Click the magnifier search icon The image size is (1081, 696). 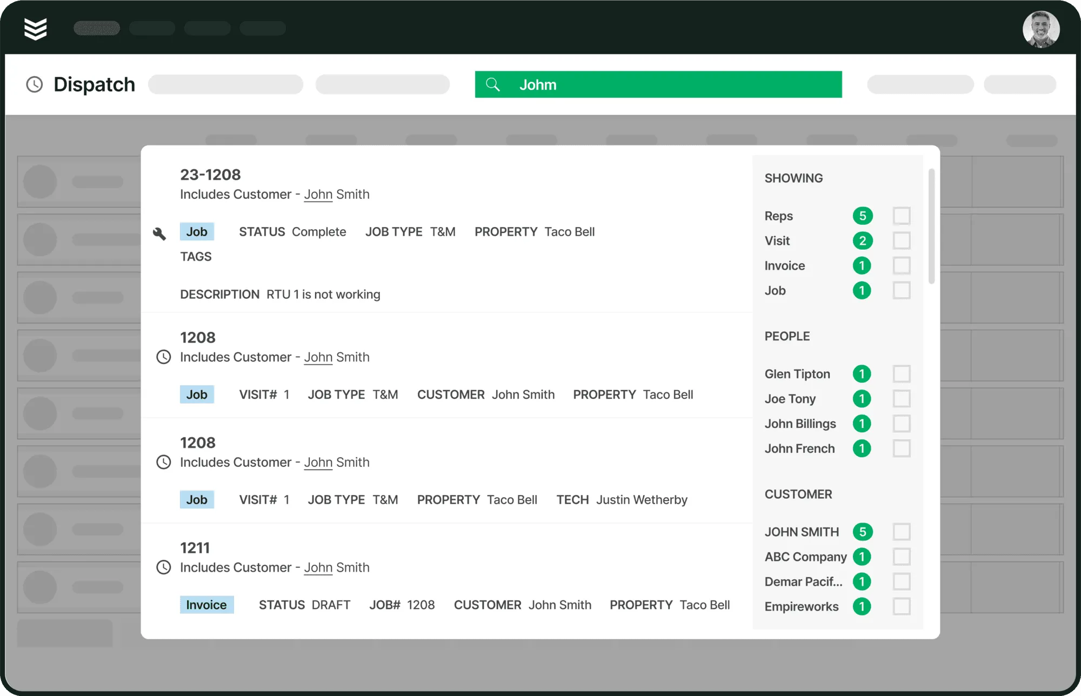tap(492, 84)
